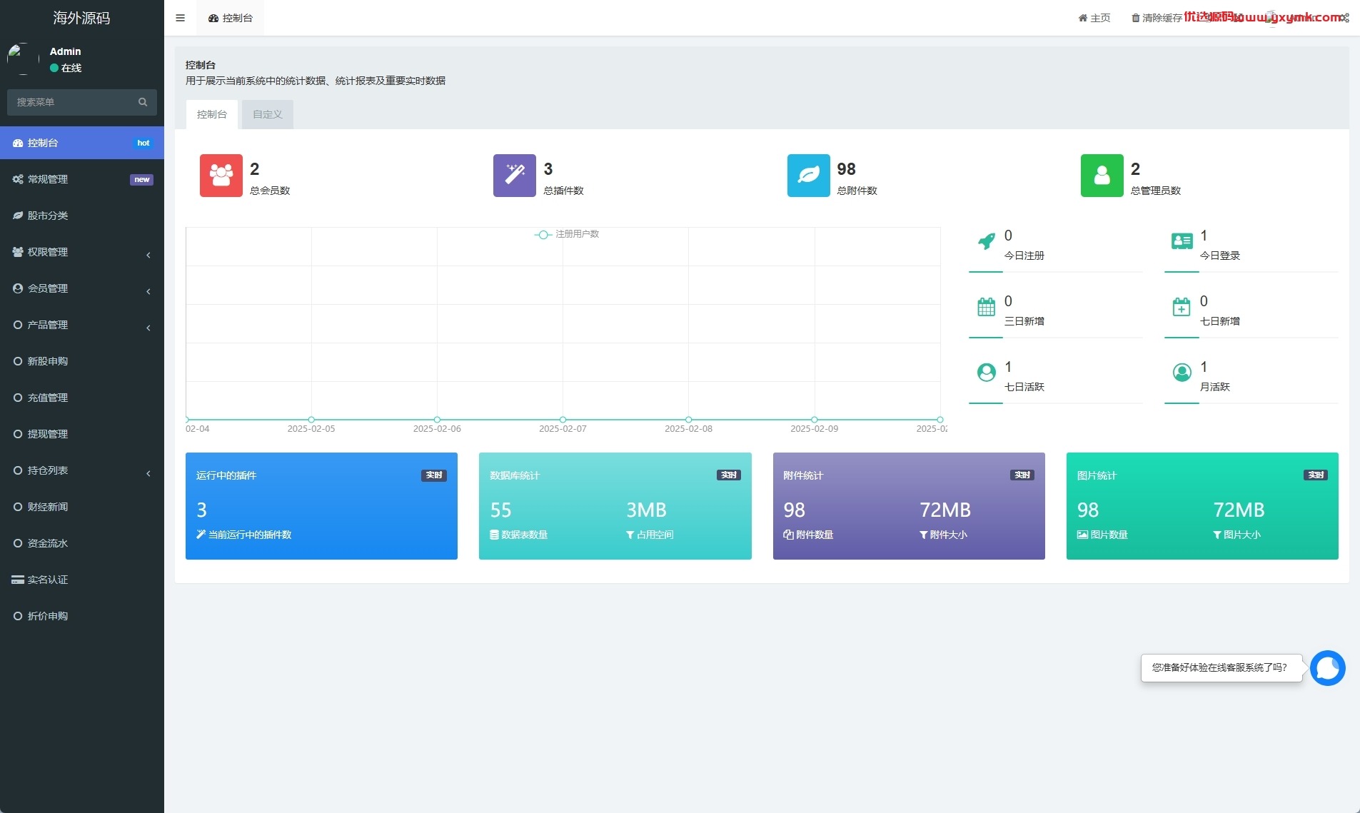The height and width of the screenshot is (813, 1360).
Task: Open 提现管理 in the sidebar
Action: (82, 434)
